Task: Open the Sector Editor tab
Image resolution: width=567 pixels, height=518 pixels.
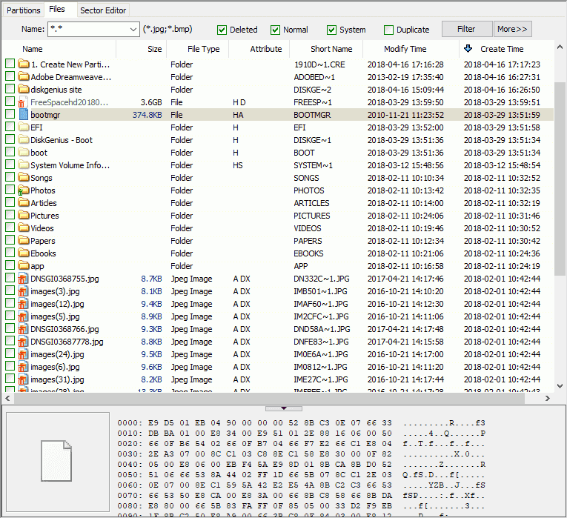Action: click(103, 10)
